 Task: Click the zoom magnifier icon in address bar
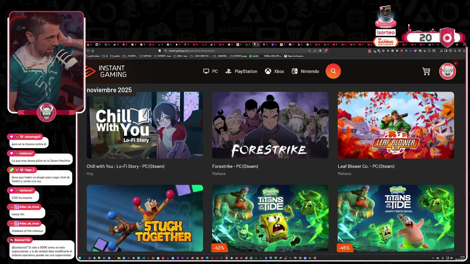pyautogui.click(x=310, y=51)
